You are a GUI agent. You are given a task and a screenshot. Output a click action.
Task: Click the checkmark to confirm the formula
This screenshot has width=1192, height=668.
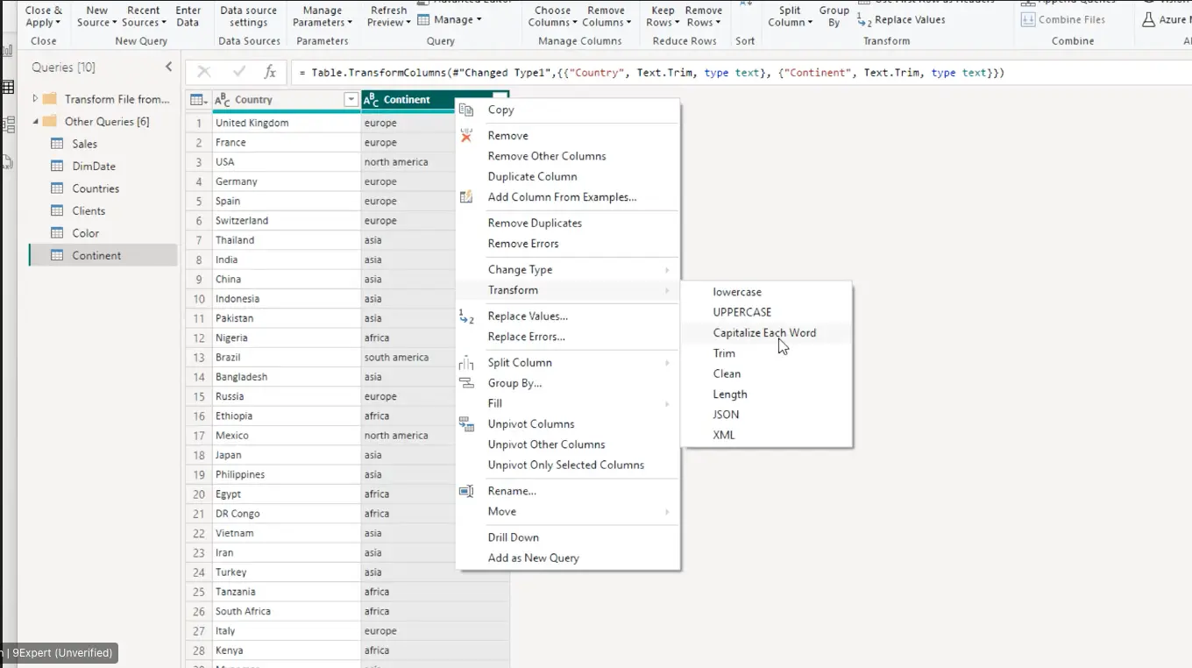click(x=238, y=73)
